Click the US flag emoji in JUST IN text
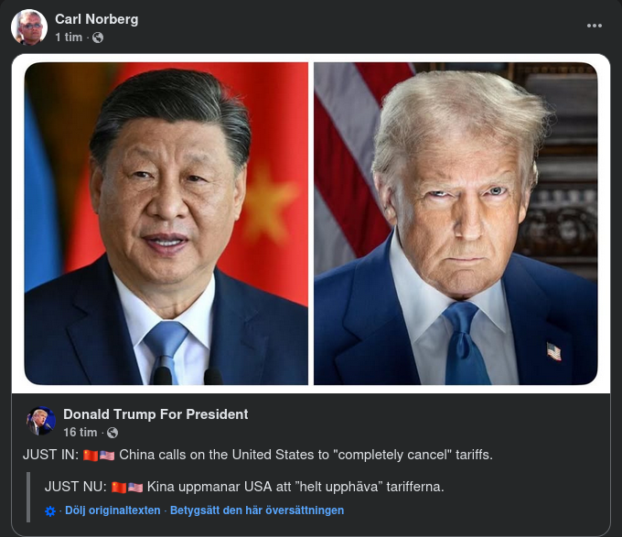Image resolution: width=622 pixels, height=537 pixels. tap(107, 456)
